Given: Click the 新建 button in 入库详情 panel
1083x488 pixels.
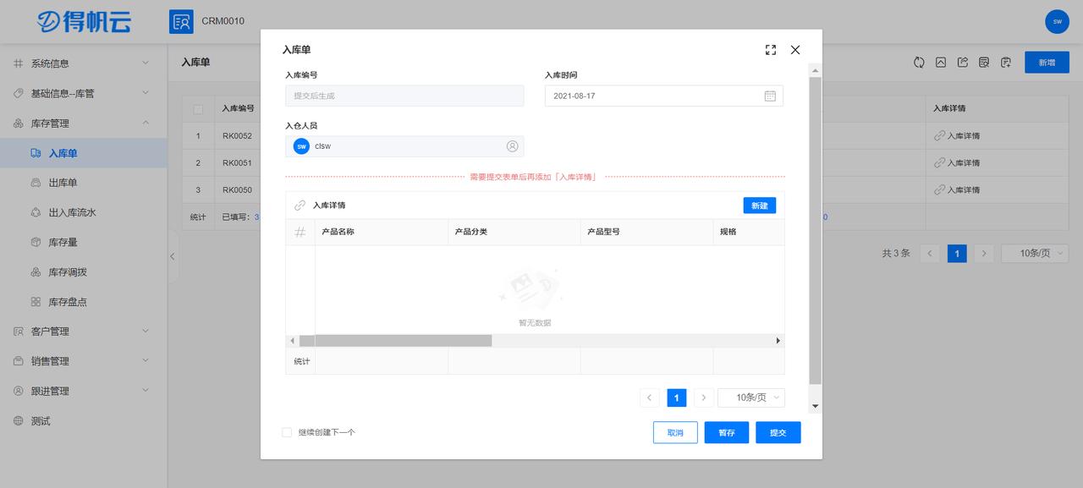Looking at the screenshot, I should click(x=759, y=205).
